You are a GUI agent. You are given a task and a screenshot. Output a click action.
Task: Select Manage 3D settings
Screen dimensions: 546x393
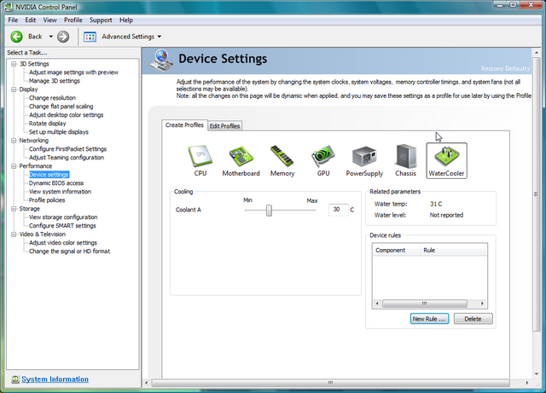55,81
